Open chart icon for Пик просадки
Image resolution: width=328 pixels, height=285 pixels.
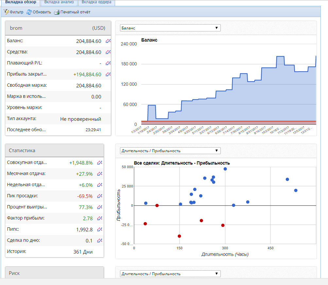(x=99, y=196)
